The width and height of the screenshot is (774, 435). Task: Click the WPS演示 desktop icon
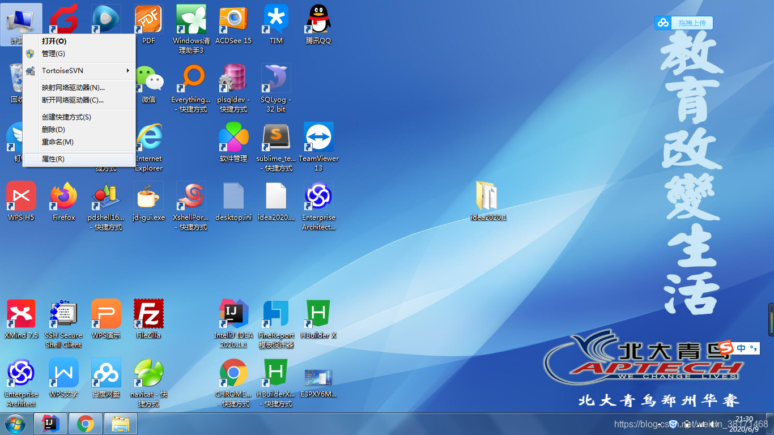point(106,314)
